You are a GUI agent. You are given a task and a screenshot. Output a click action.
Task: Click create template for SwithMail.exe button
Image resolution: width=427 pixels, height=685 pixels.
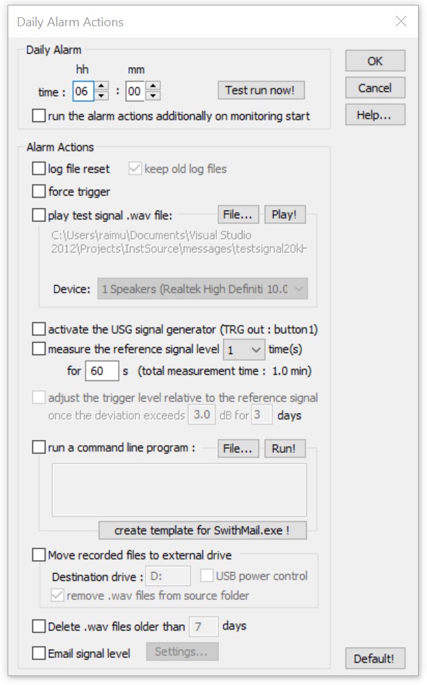202,530
